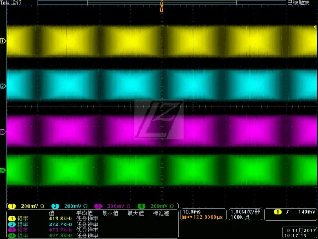Click the 最小值 column header
The width and height of the screenshot is (318, 239).
pyautogui.click(x=110, y=213)
